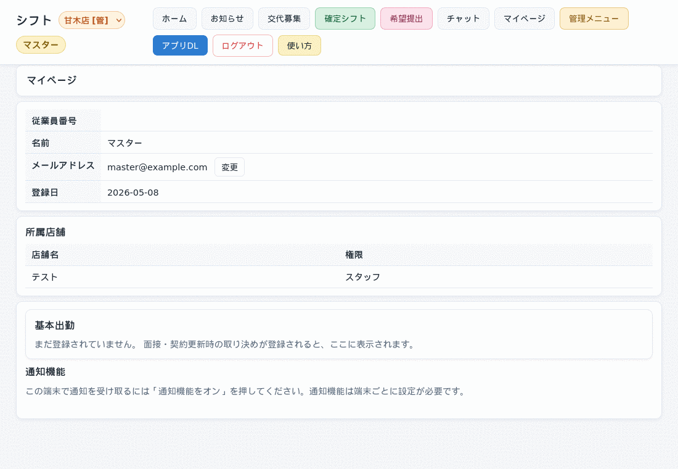Click 所属店舗 heading
This screenshot has height=469, width=678.
click(46, 233)
